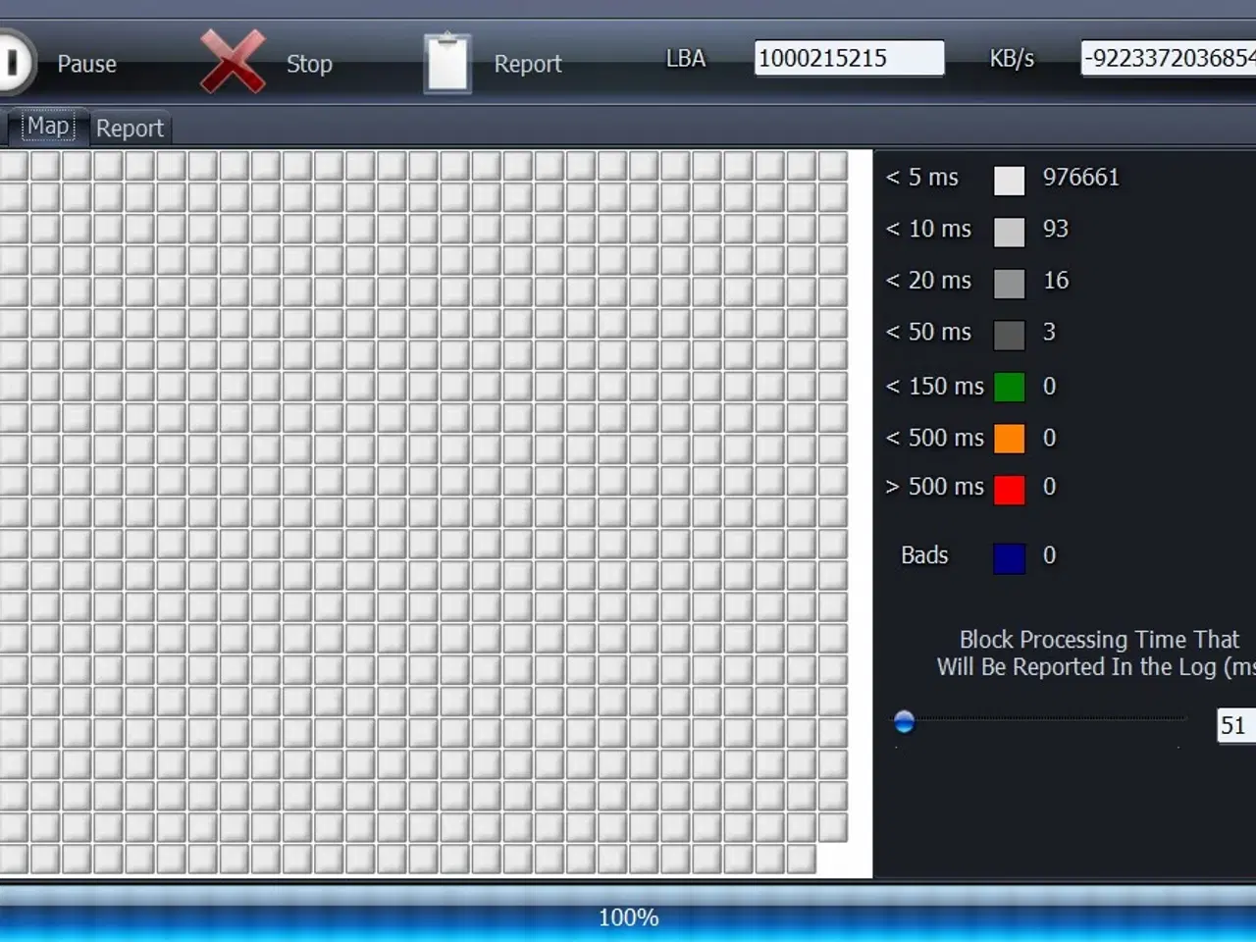
Task: Select the white < 5 ms swatch
Action: point(1009,181)
